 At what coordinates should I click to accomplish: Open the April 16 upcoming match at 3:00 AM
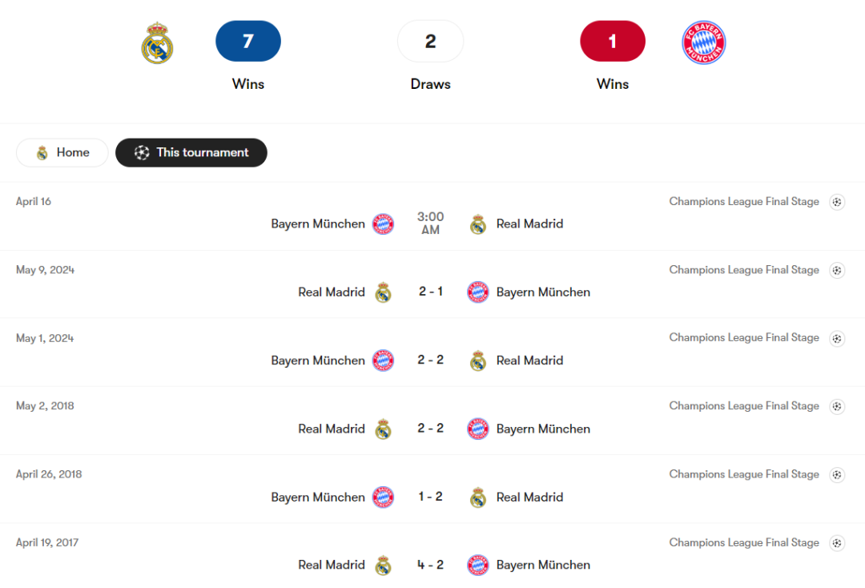[430, 224]
